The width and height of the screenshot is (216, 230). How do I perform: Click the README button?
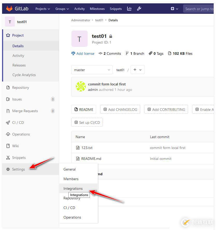click(x=84, y=110)
